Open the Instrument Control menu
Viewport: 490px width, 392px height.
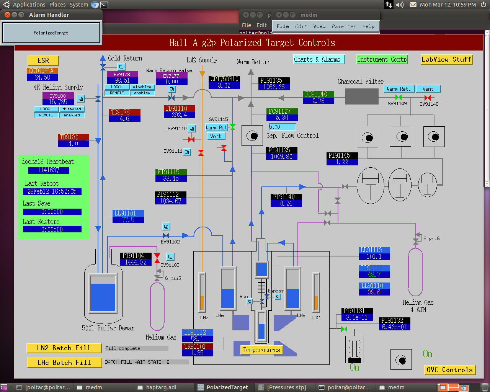click(x=382, y=59)
